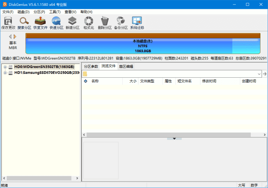Screen dimensions: 268x188
Task: Switch to the 扇区编辑 tab
Action: [x=126, y=66]
